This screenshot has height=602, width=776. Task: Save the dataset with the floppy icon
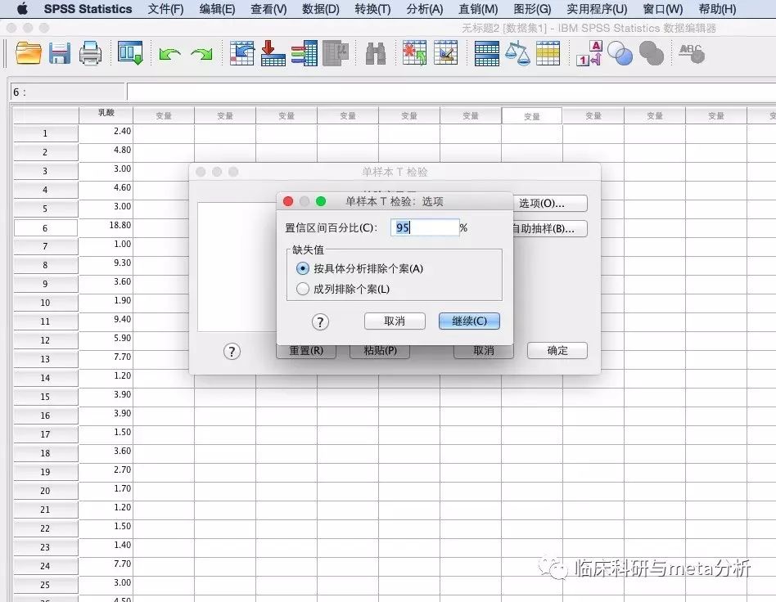(60, 53)
